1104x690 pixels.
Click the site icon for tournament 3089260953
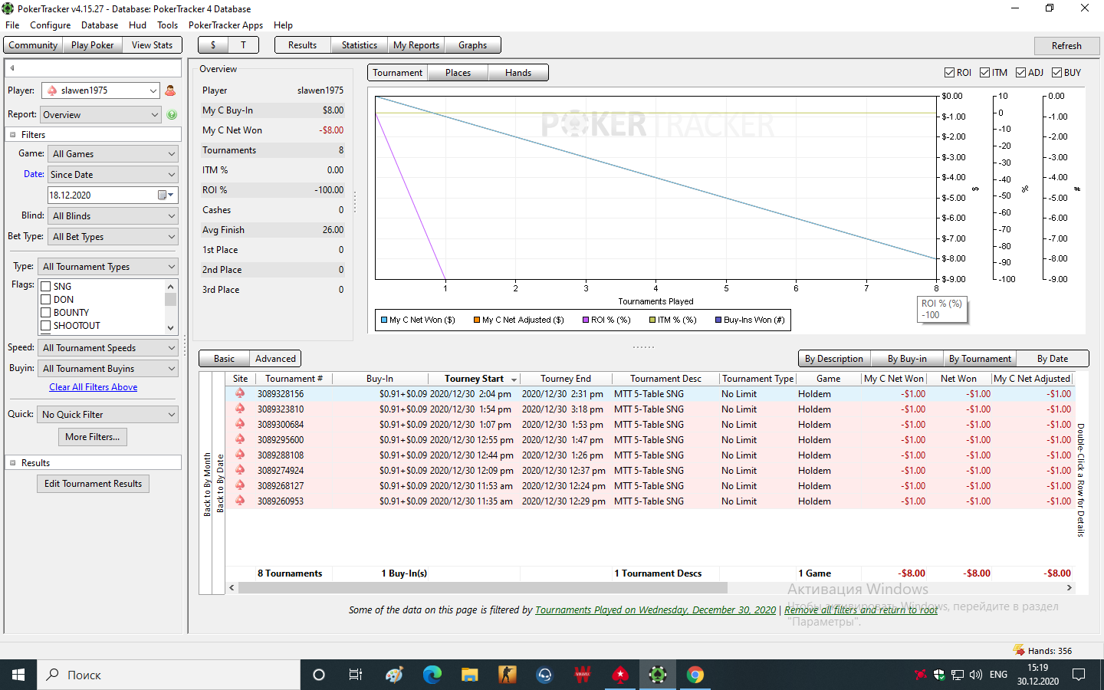tap(240, 501)
